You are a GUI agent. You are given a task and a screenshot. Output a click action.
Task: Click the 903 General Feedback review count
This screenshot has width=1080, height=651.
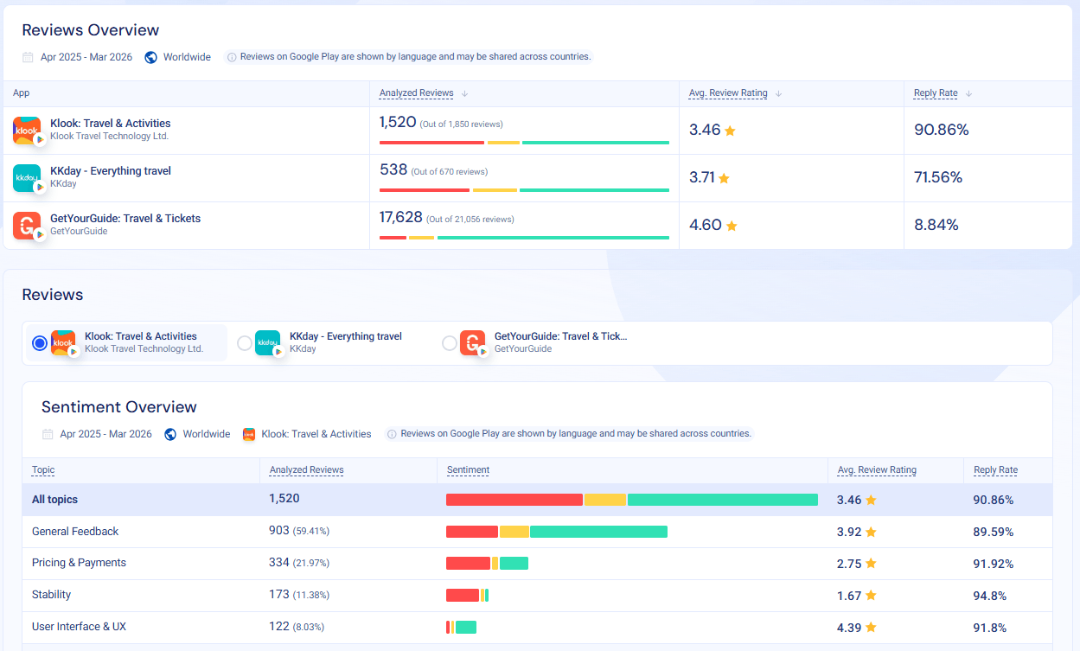tap(279, 531)
